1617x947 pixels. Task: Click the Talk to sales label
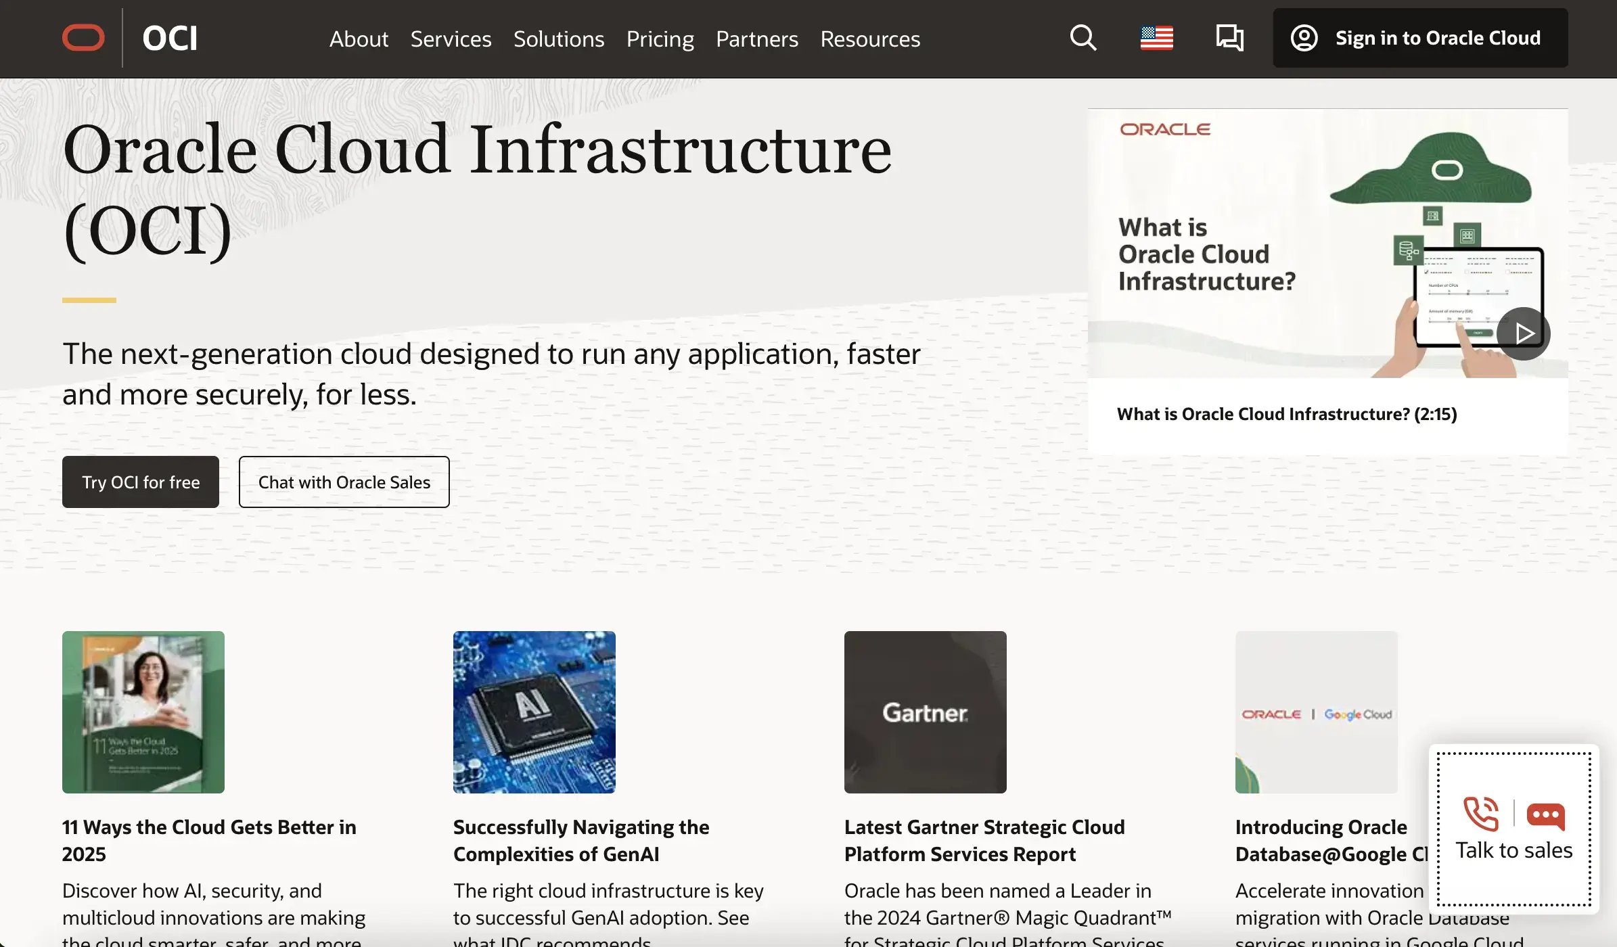pos(1514,850)
